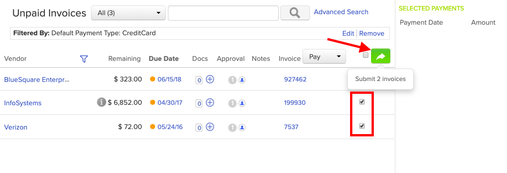
Task: Click into the invoice search field
Action: pyautogui.click(x=223, y=13)
